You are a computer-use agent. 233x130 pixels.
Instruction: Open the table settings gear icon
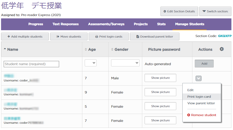tap(222, 49)
